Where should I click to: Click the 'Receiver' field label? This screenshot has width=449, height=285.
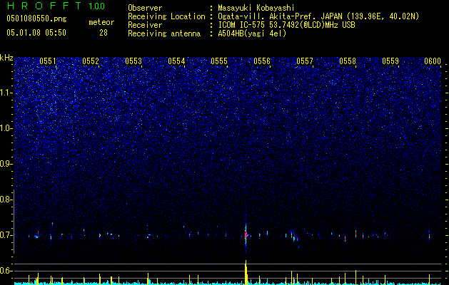pos(145,25)
